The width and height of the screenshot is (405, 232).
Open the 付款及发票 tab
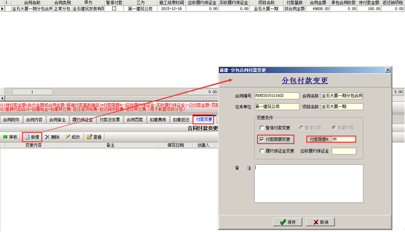coord(110,119)
